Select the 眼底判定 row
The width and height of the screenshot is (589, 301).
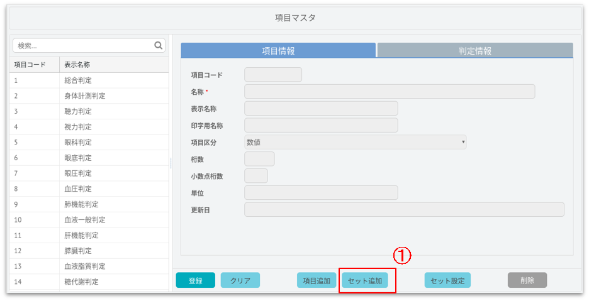pyautogui.click(x=89, y=158)
